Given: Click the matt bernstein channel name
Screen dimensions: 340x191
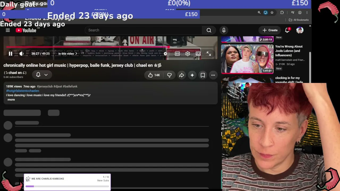Looking at the screenshot, I should [x=290, y=60].
